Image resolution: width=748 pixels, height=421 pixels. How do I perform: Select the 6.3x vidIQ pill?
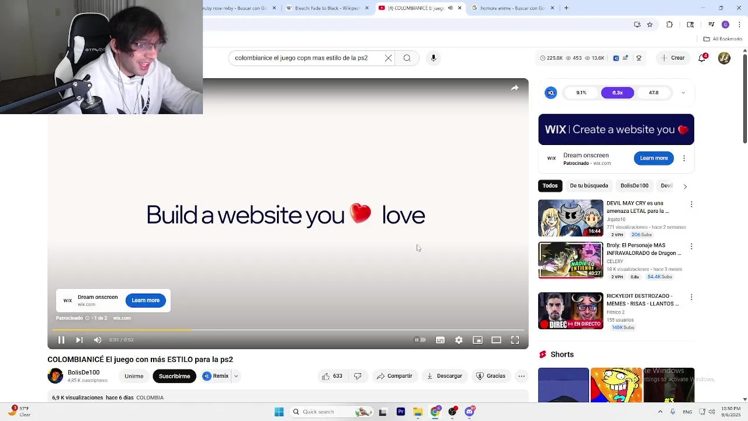(618, 92)
